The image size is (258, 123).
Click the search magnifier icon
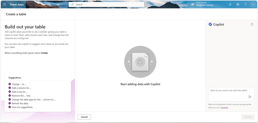72,5
